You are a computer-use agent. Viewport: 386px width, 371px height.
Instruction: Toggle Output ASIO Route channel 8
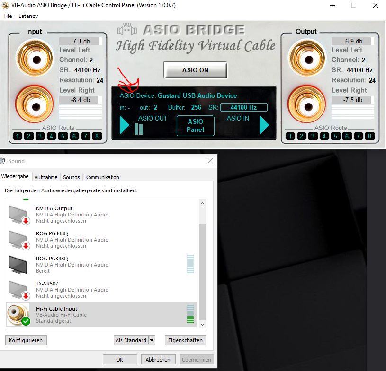[369, 136]
